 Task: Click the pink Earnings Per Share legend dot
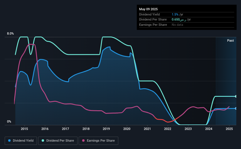point(83,140)
